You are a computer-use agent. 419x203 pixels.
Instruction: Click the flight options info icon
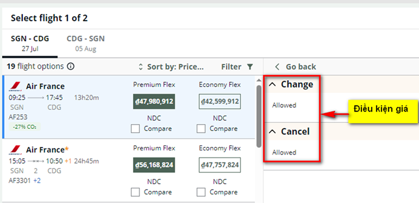tap(71, 66)
